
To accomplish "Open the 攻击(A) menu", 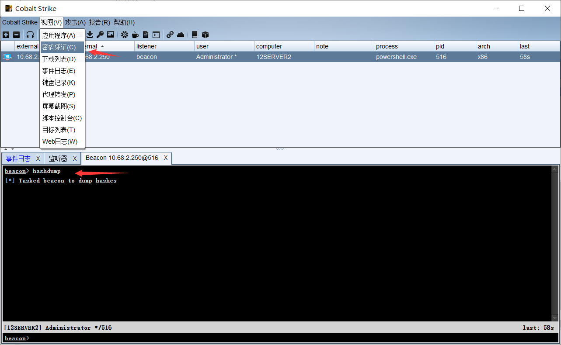I will [75, 22].
